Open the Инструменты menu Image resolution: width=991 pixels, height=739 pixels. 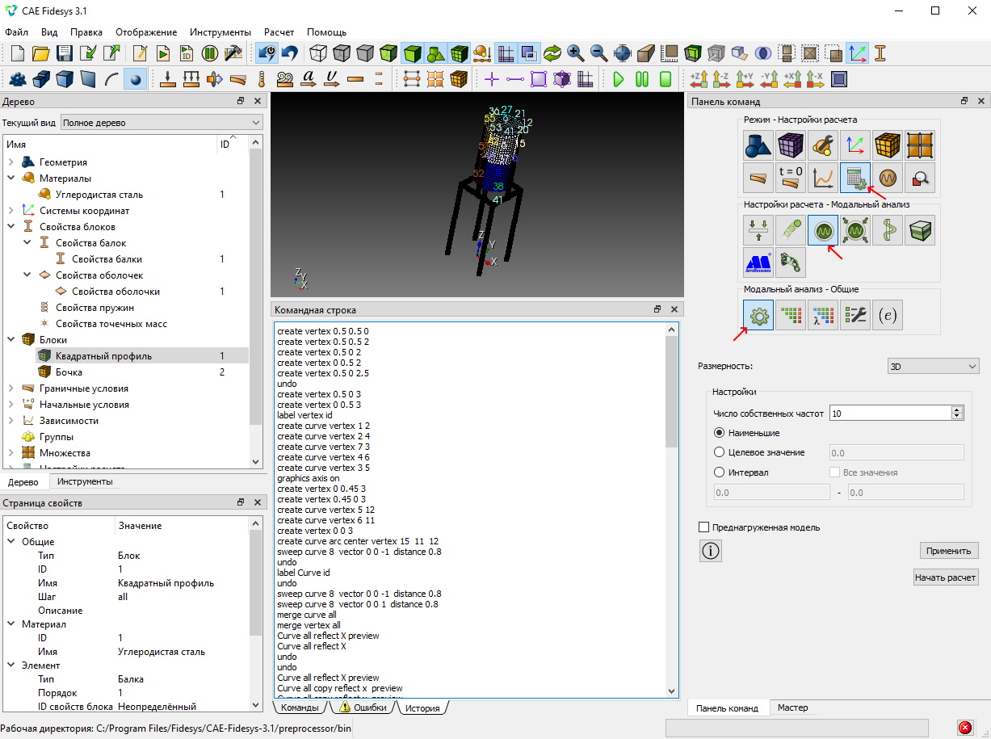point(220,32)
